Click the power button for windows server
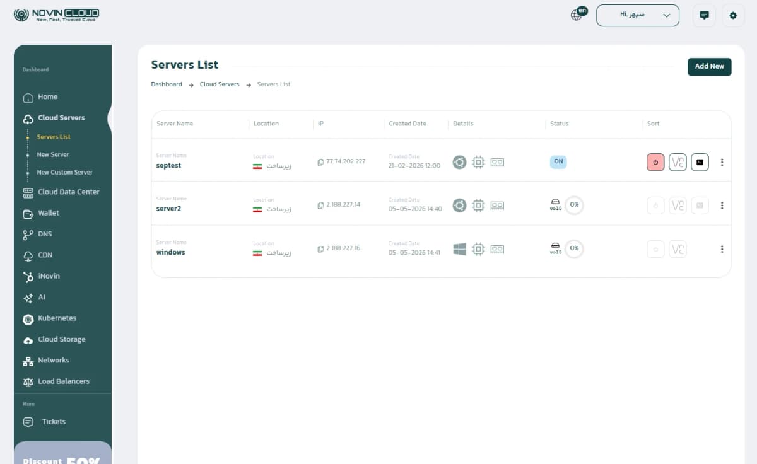 pyautogui.click(x=655, y=249)
